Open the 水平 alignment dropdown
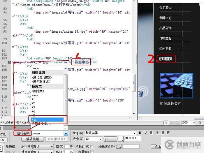 (x=43, y=147)
